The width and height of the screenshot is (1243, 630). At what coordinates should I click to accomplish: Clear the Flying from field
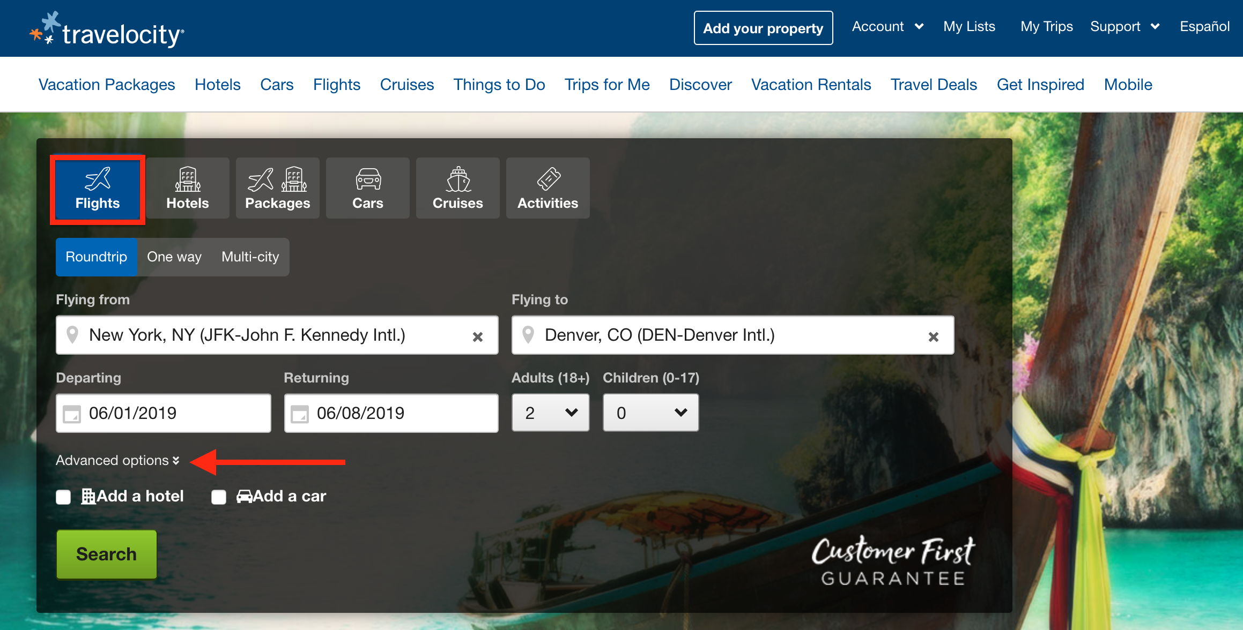coord(477,336)
